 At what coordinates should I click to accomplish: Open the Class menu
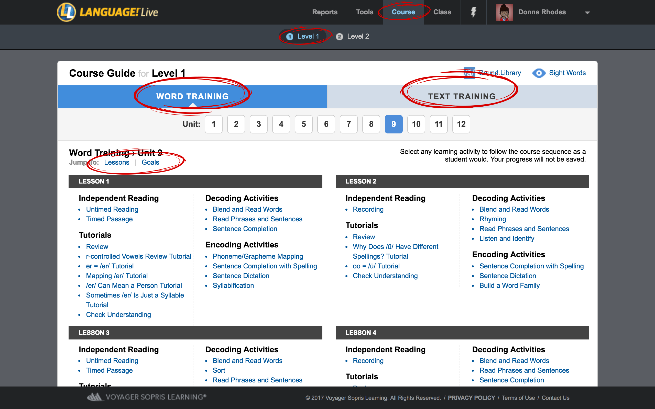pos(442,12)
